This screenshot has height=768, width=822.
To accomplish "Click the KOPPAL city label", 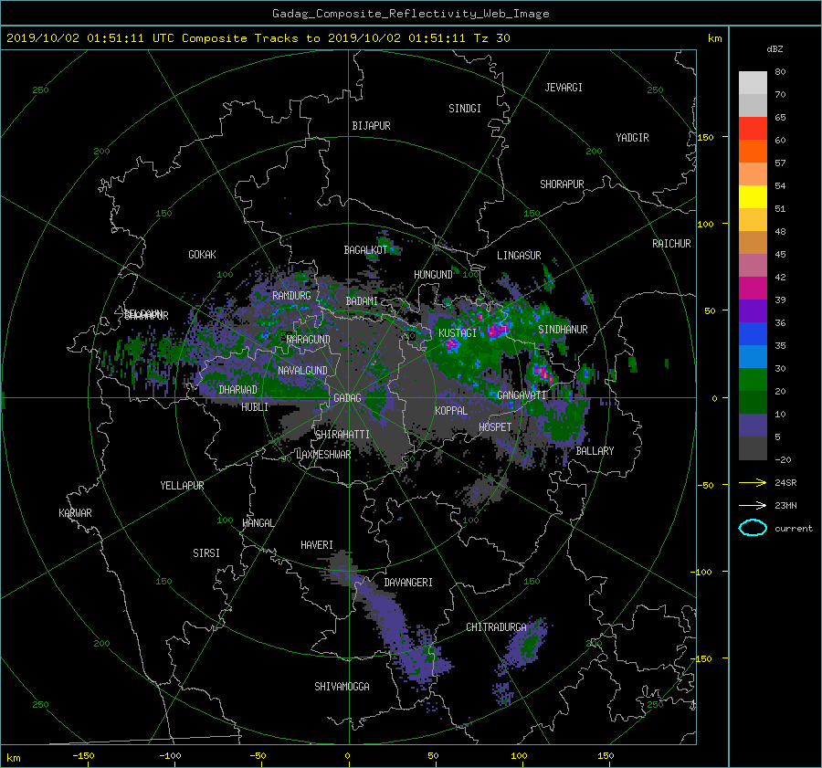I will click(451, 410).
